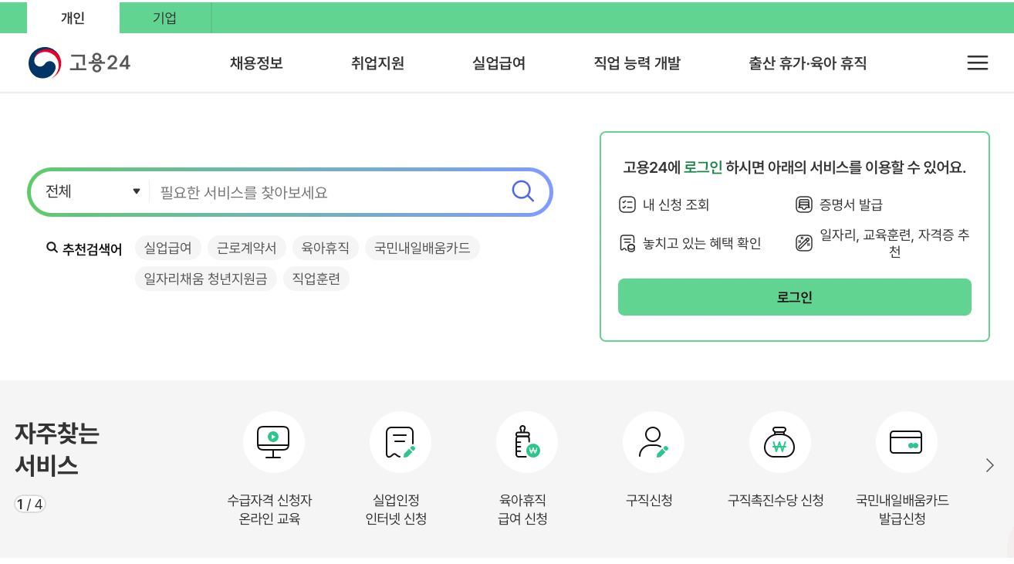Select the 실업급여 recommended keyword
The width and height of the screenshot is (1014, 564).
(x=168, y=248)
